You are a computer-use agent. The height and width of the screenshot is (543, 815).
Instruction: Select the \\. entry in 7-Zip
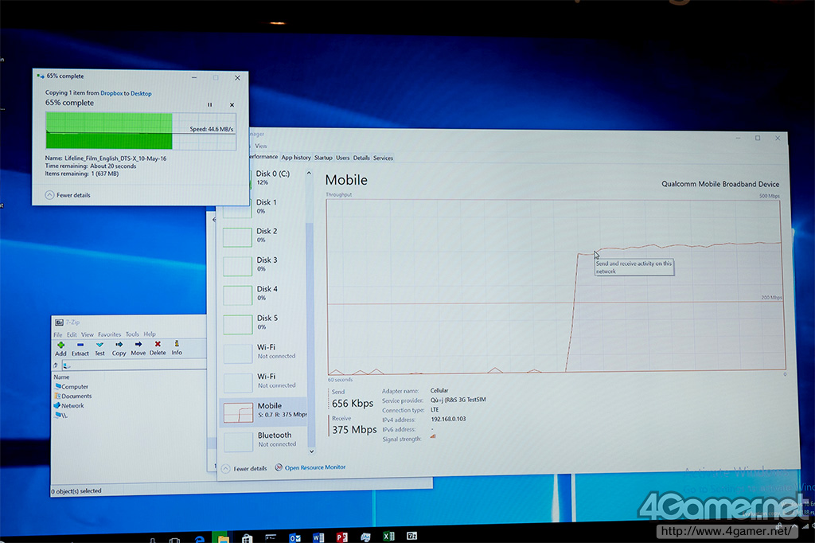pyautogui.click(x=60, y=415)
